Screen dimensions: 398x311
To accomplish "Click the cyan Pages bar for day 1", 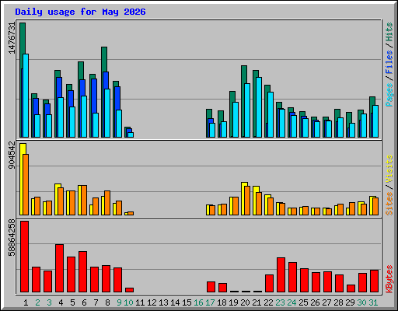I will (26, 96).
